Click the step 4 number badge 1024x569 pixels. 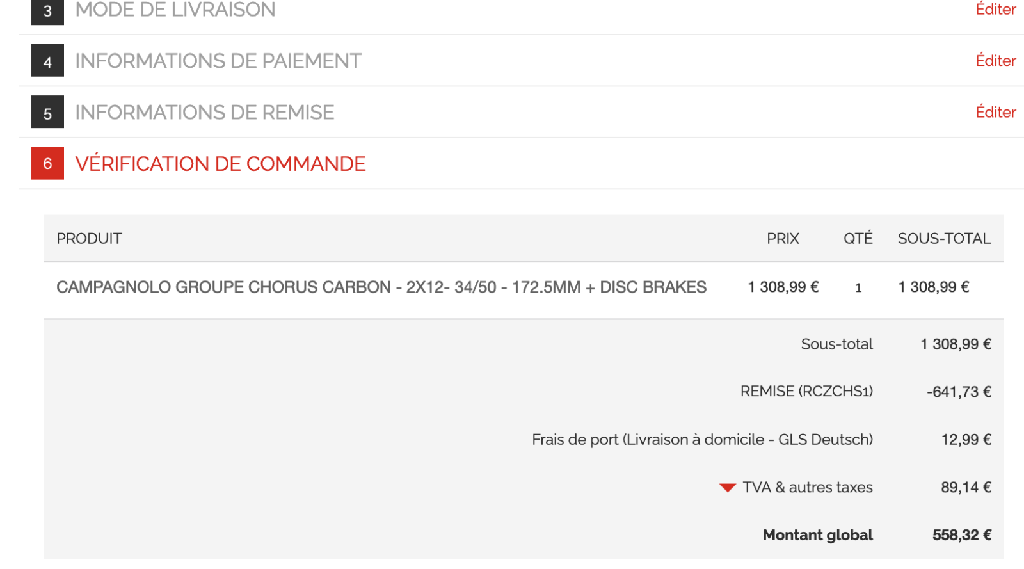pyautogui.click(x=47, y=61)
